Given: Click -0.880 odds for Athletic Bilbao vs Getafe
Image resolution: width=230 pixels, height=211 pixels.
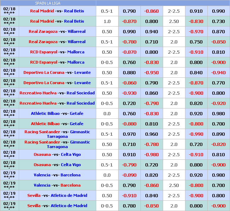Looking at the screenshot, I should coord(129,124).
